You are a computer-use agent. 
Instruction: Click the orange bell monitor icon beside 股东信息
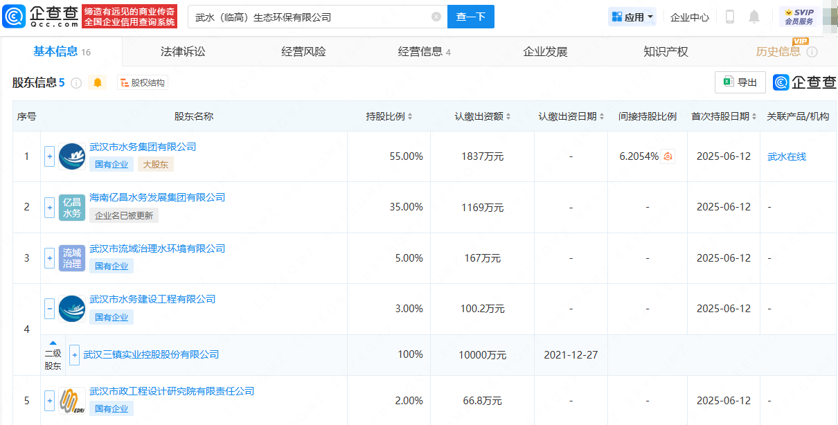(98, 83)
